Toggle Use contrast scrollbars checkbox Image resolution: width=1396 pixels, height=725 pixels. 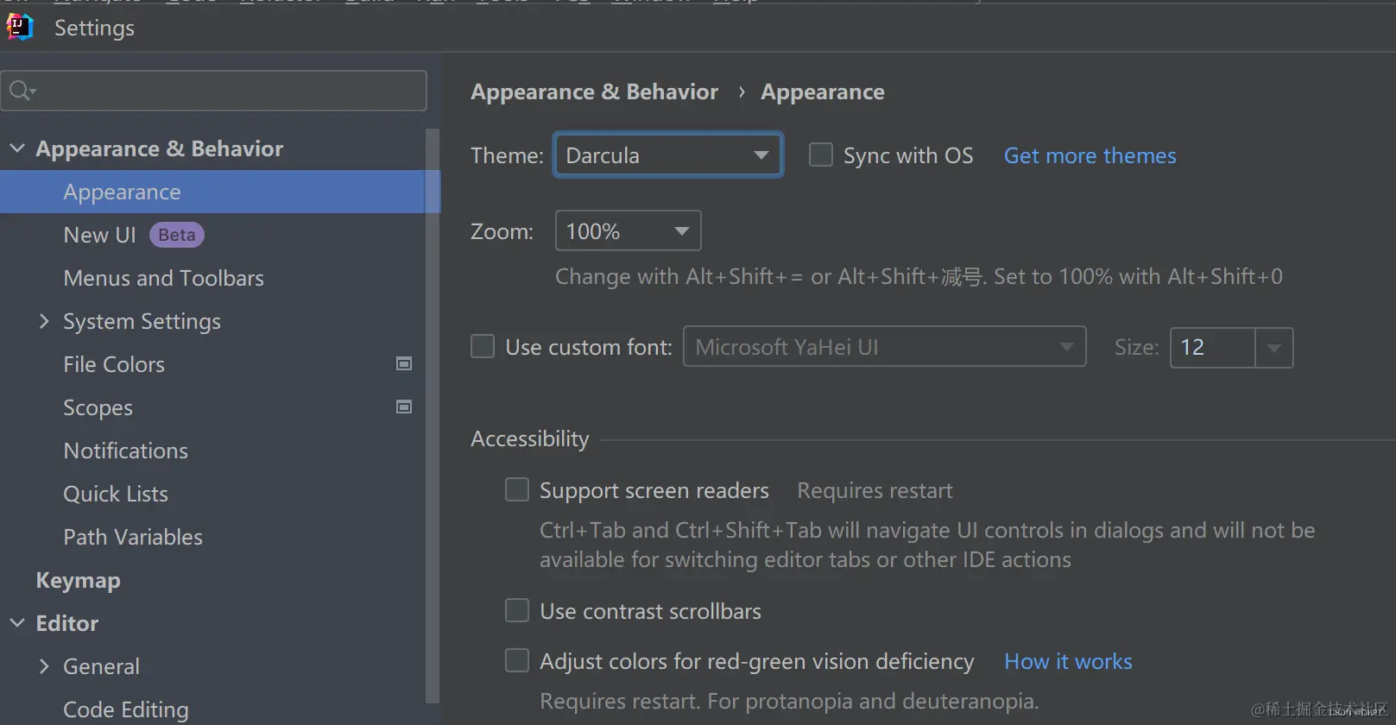517,611
